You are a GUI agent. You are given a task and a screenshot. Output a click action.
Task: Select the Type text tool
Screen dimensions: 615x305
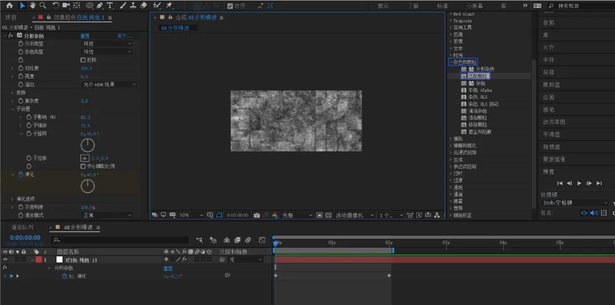point(110,6)
